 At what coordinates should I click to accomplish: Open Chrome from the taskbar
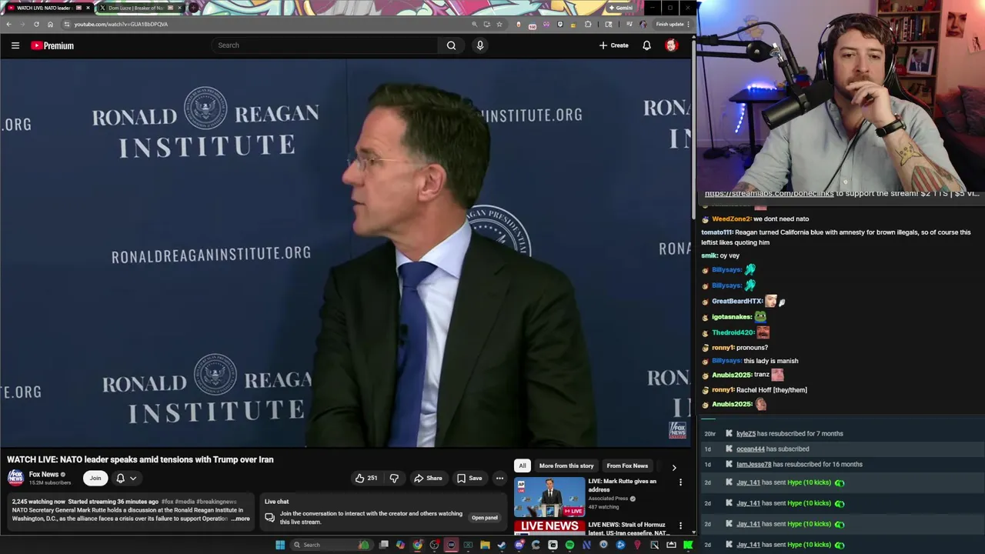click(x=418, y=545)
